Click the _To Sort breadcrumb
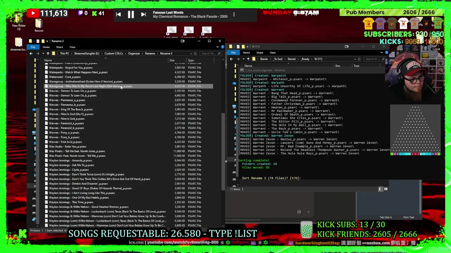 [278, 59]
